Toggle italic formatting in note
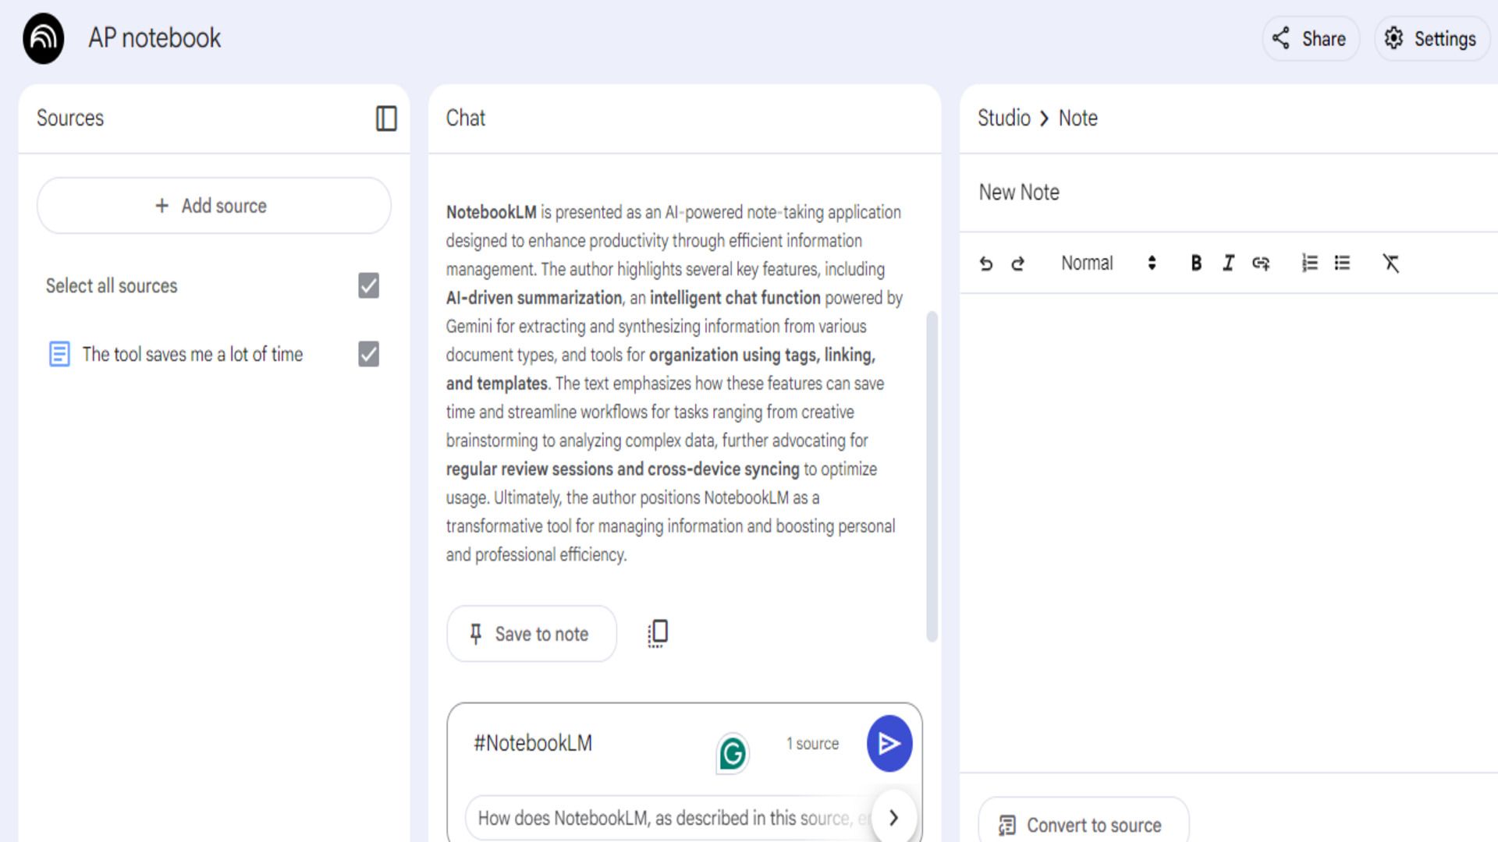The image size is (1498, 842). (x=1229, y=264)
